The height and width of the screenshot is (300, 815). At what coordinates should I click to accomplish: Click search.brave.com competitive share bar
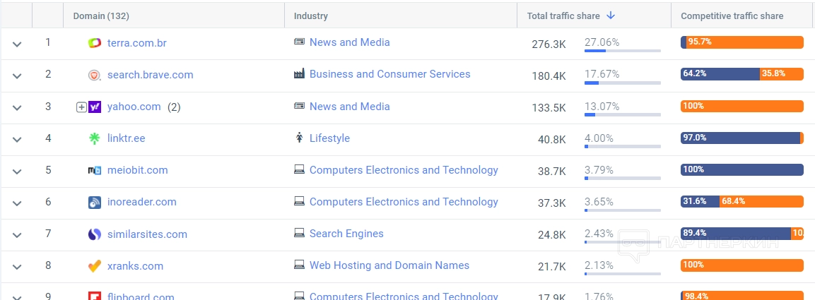click(x=741, y=74)
